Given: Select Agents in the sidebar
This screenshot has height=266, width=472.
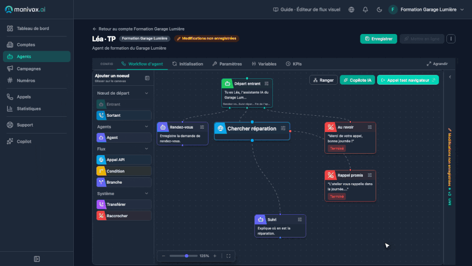Looking at the screenshot, I should click(x=37, y=56).
